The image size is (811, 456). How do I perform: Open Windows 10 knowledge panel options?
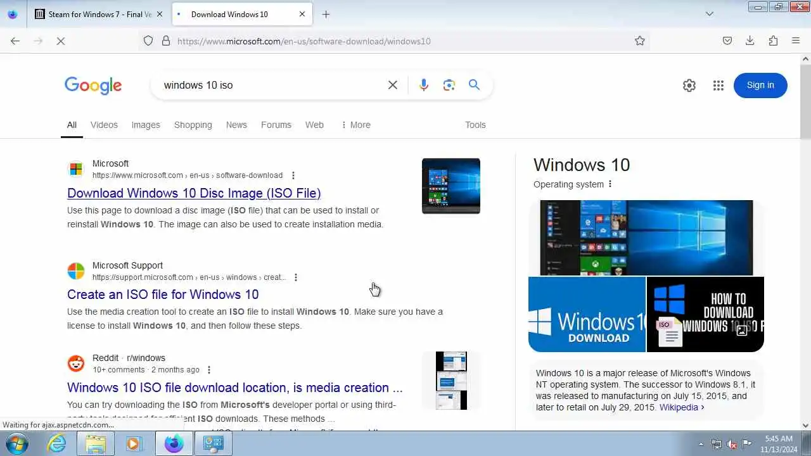[610, 184]
